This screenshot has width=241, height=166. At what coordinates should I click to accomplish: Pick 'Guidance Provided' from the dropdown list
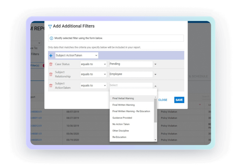click(x=122, y=118)
